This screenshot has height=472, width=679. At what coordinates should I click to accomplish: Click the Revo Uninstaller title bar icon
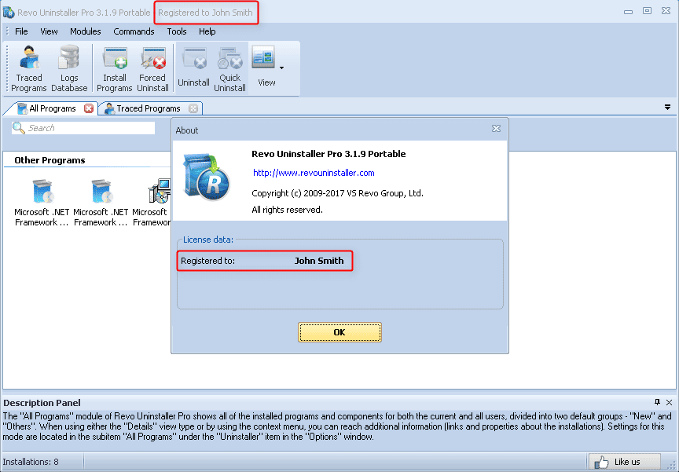[x=8, y=12]
